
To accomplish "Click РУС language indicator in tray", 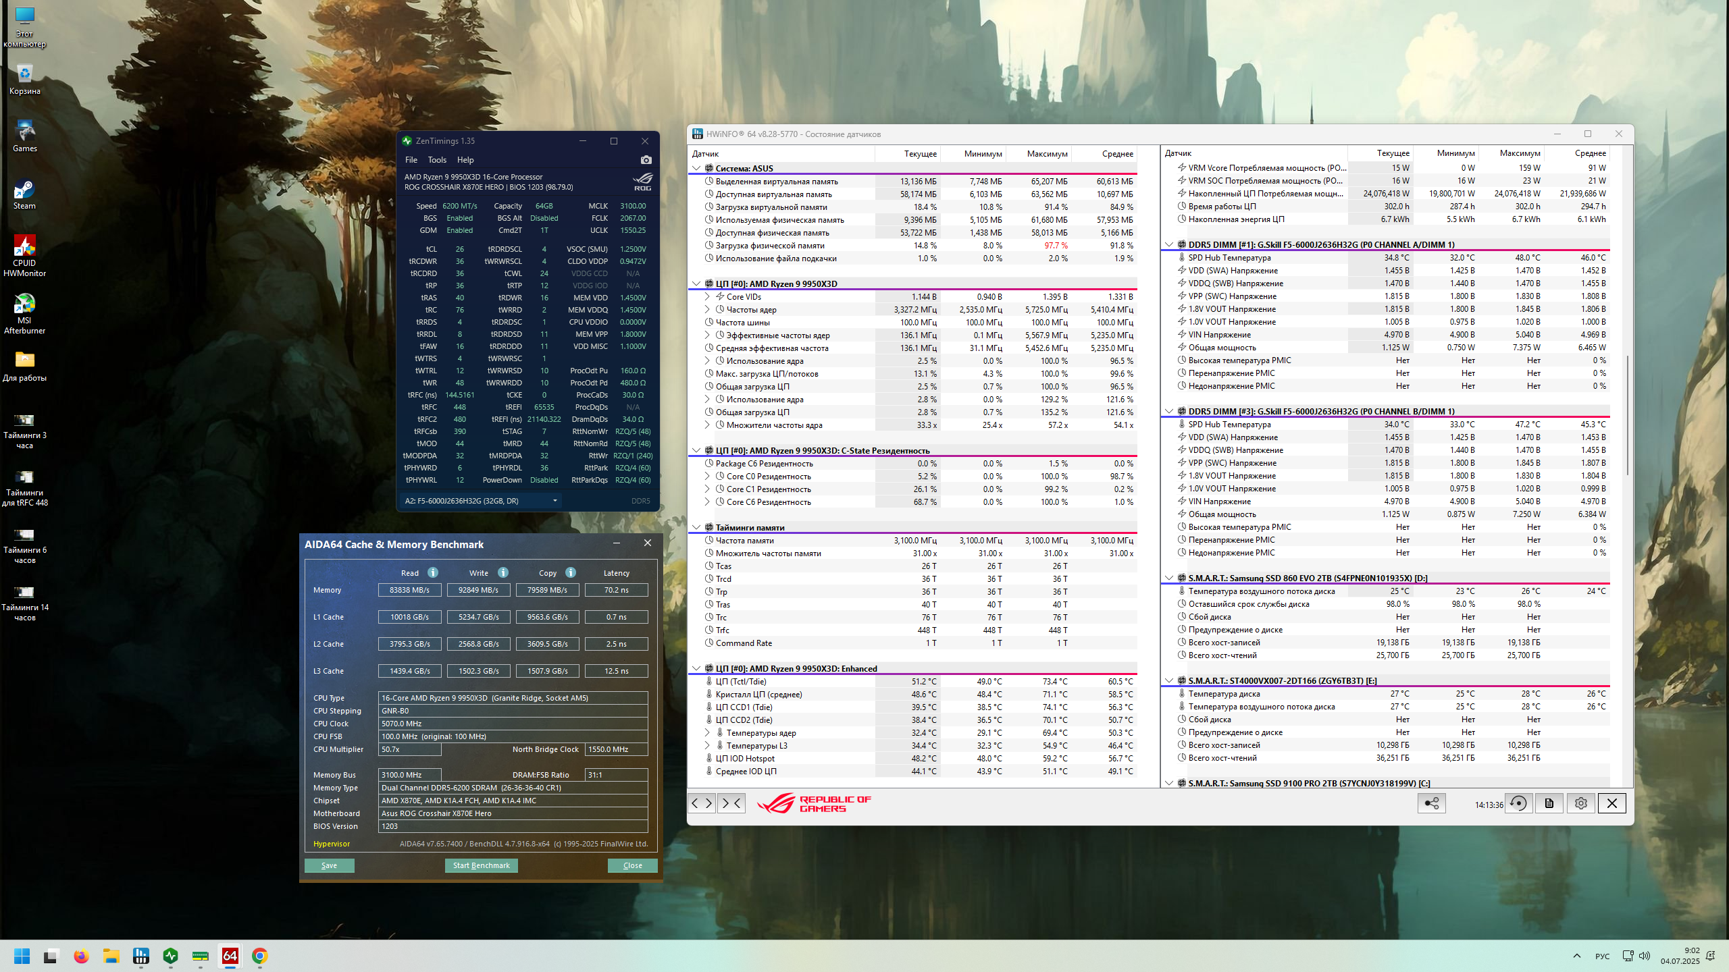I will click(1602, 956).
